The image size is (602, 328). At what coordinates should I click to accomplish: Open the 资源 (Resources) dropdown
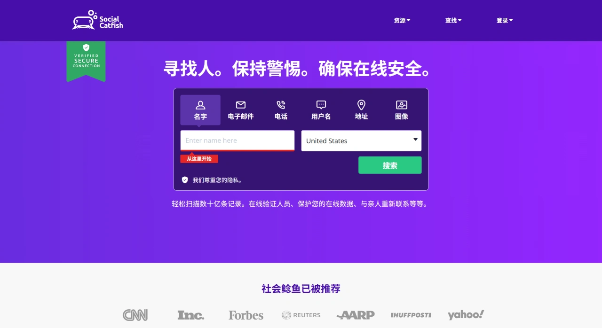coord(402,20)
